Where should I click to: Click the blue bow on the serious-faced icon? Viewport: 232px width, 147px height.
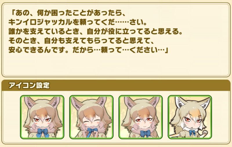tap(43, 133)
